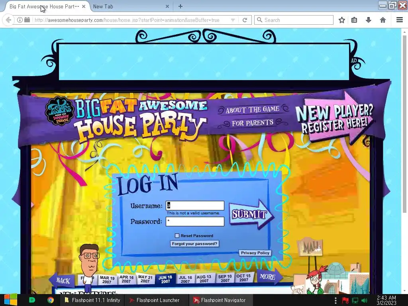
Task: Open the green chat app taskbar icon
Action: coord(32,300)
